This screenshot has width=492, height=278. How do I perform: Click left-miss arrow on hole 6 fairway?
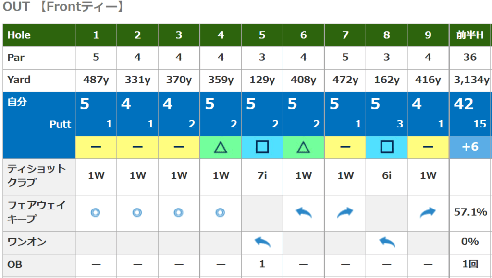coord(303,212)
